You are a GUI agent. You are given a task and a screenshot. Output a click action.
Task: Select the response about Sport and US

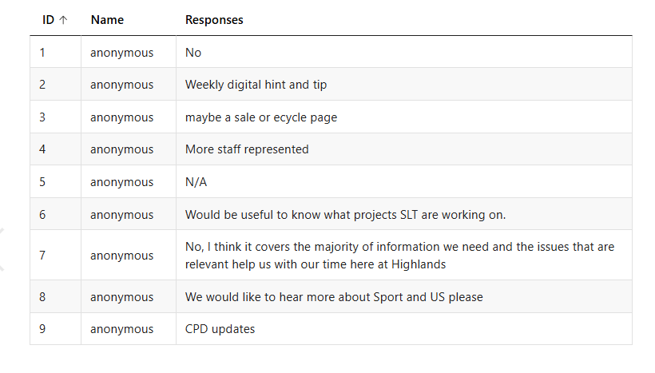pos(334,297)
